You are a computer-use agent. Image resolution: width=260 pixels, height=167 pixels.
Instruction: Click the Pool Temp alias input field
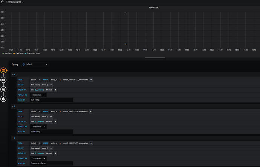pyautogui.click(x=51, y=132)
